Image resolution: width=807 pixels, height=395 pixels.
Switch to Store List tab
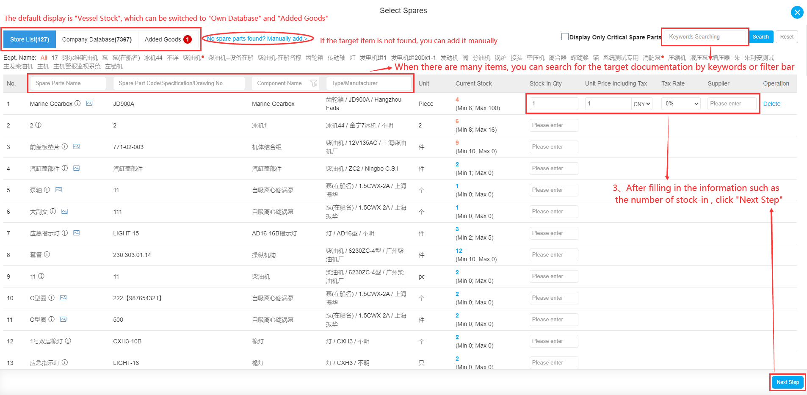point(30,39)
